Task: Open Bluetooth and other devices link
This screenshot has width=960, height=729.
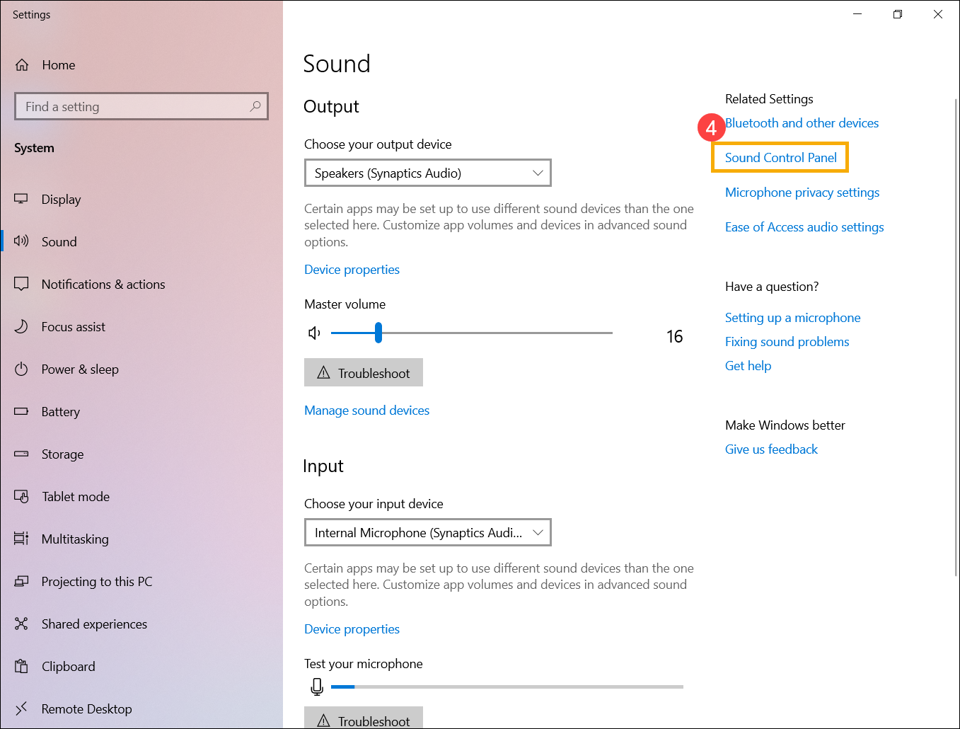Action: click(802, 123)
